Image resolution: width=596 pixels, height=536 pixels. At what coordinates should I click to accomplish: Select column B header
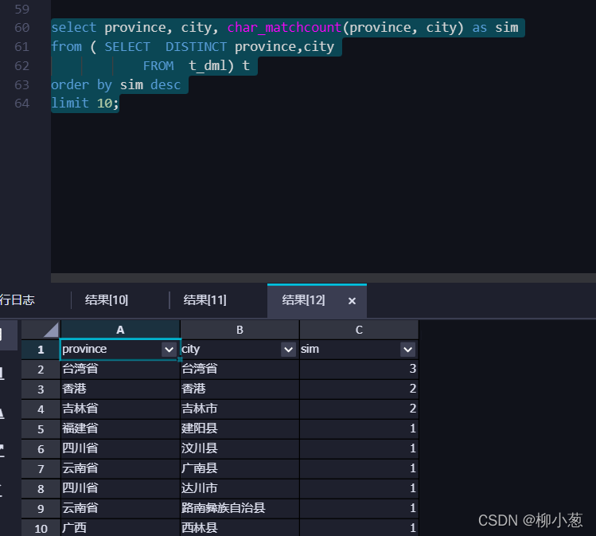tap(240, 330)
